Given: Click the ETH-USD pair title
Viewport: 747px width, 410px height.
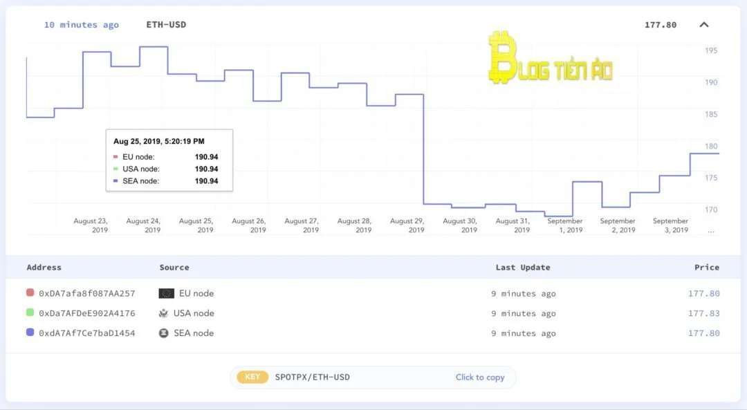Looking at the screenshot, I should tap(166, 25).
